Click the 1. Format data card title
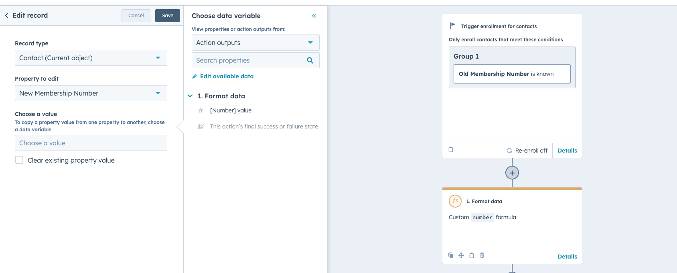The width and height of the screenshot is (677, 273). 484,202
